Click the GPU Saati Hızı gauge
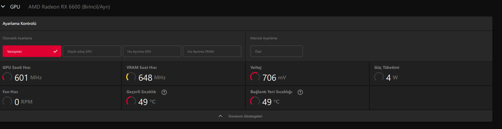Image resolution: width=502 pixels, height=129 pixels. tap(7, 77)
